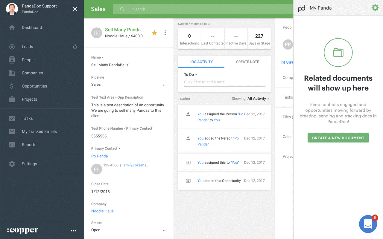Viewport: 383px width, 239px height.
Task: Open the Po Panda contact link
Action: [99, 156]
